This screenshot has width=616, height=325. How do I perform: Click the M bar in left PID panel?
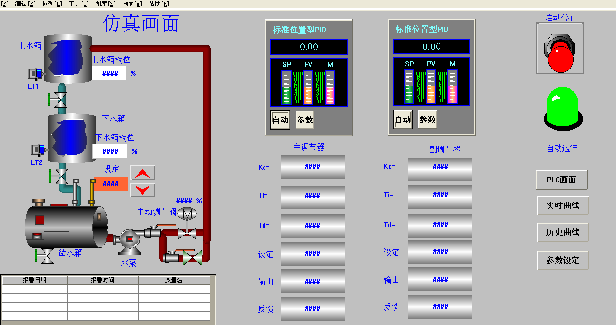[330, 87]
